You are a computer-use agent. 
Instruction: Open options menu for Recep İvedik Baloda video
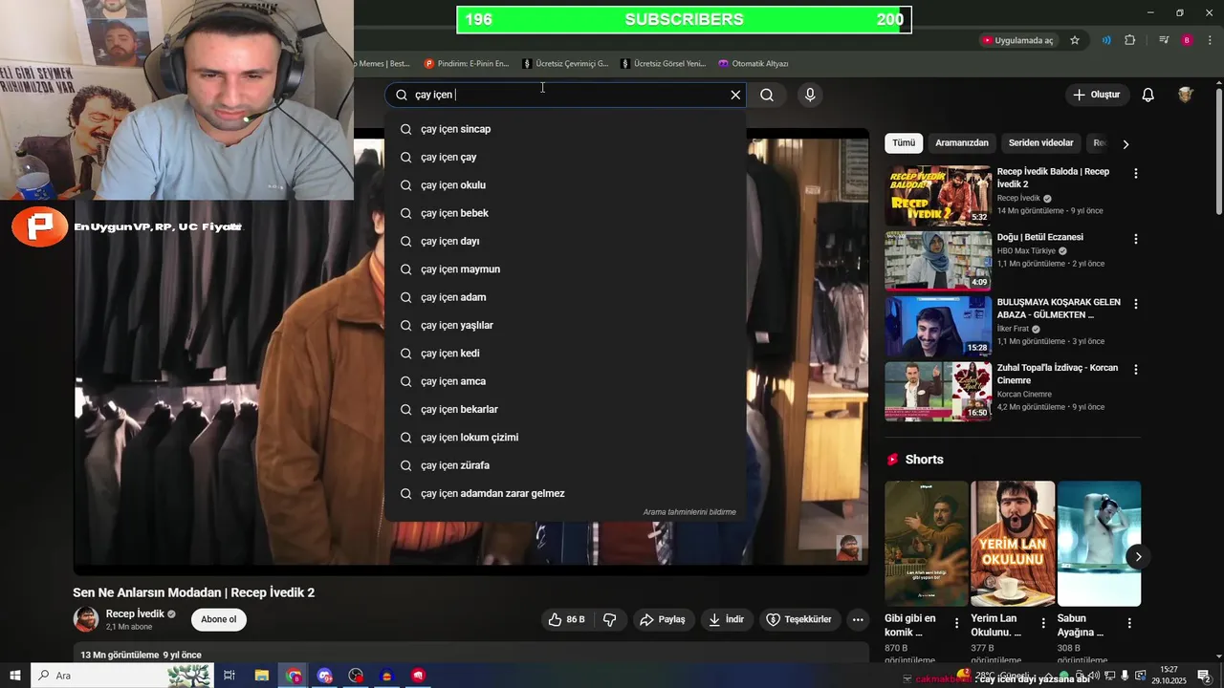(x=1136, y=174)
